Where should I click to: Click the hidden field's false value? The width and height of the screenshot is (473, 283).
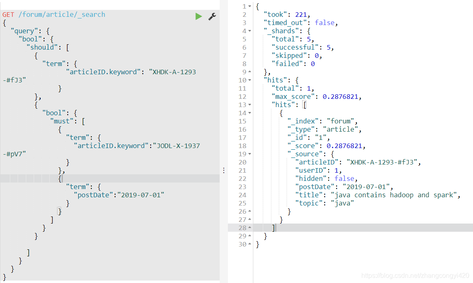(344, 178)
